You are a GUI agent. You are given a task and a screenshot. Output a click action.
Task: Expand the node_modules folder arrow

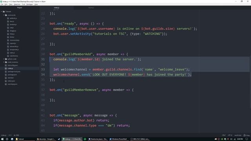[4, 62]
